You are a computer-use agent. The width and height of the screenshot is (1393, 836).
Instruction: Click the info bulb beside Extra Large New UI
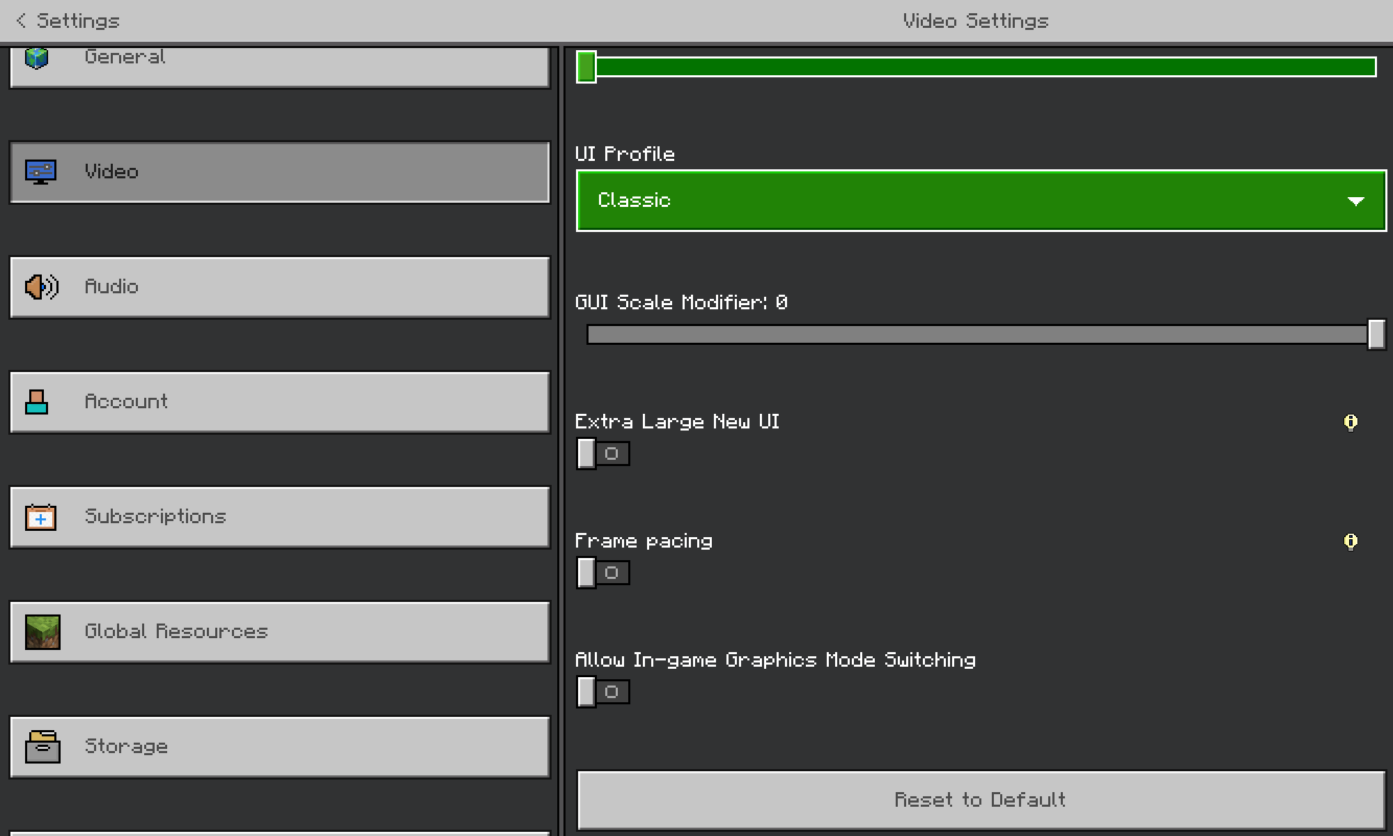[x=1351, y=422]
